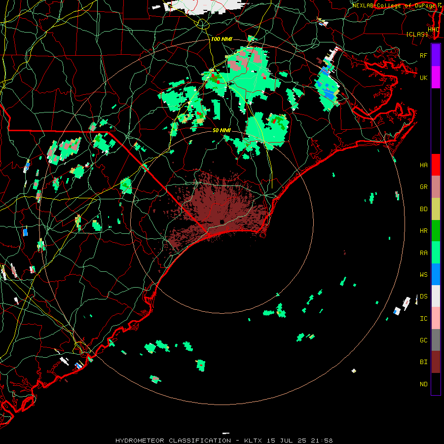Image resolution: width=444 pixels, height=444 pixels.
Task: Click the 100 NMI range ring label
Action: pyautogui.click(x=222, y=39)
